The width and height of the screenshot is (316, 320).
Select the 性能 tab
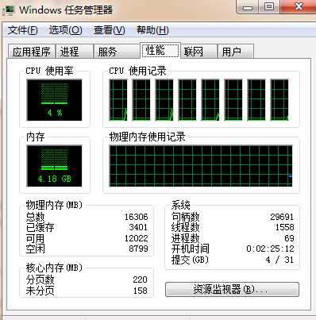tap(160, 50)
